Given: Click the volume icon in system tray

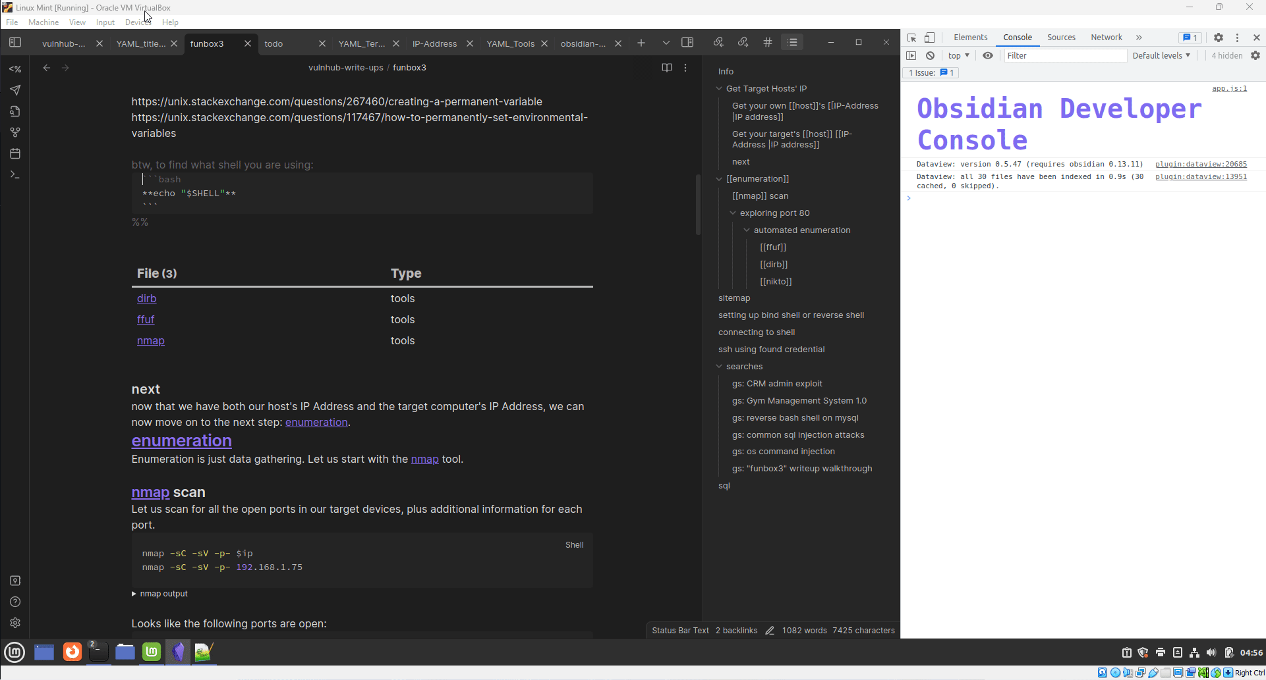Looking at the screenshot, I should pos(1211,652).
